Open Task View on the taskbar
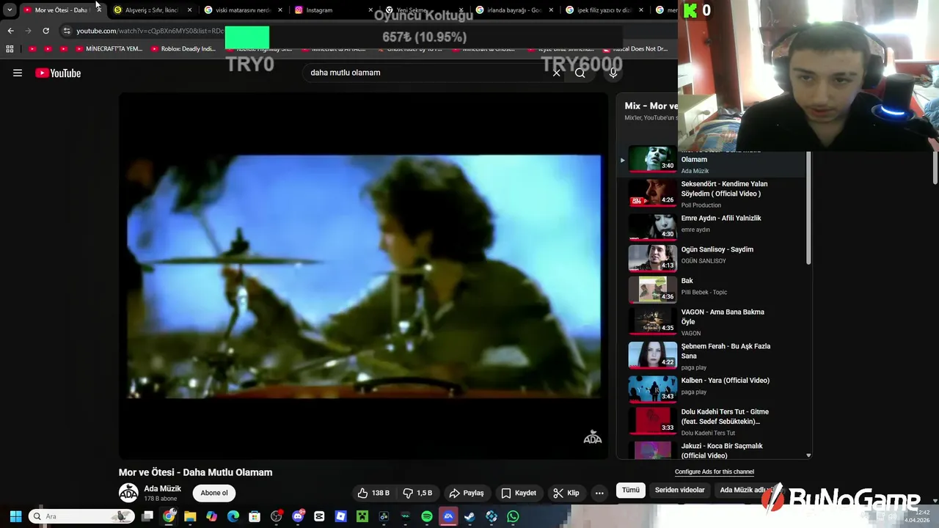The width and height of the screenshot is (939, 528). (147, 516)
